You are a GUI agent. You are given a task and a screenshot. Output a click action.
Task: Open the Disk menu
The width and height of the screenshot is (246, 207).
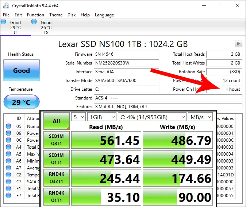[72, 15]
